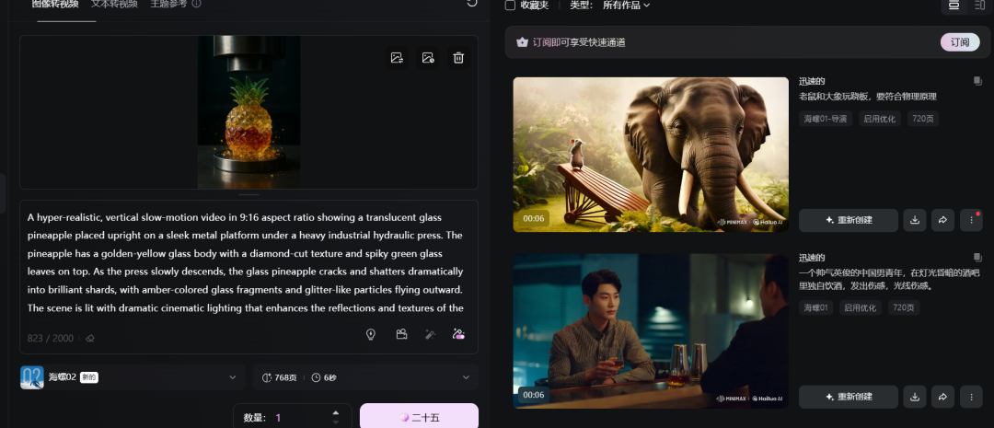Click the uploaded glass pineapple image preview

coord(249,112)
